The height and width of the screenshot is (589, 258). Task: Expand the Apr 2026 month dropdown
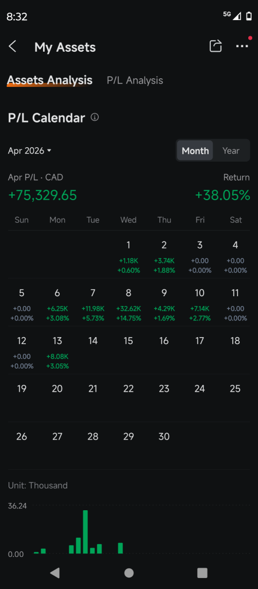(30, 151)
